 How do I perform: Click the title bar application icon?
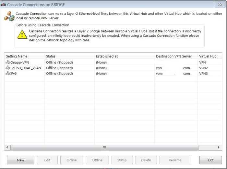click(4, 5)
